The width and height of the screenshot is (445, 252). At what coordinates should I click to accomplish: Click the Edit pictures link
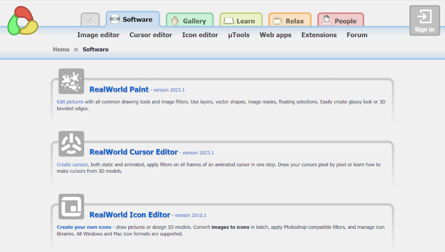pos(70,102)
